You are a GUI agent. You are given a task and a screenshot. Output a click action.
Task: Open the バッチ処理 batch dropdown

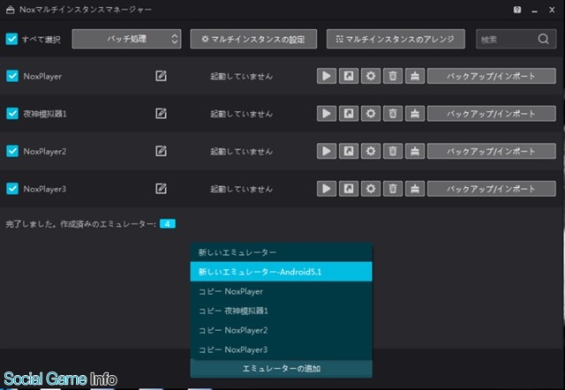point(126,39)
